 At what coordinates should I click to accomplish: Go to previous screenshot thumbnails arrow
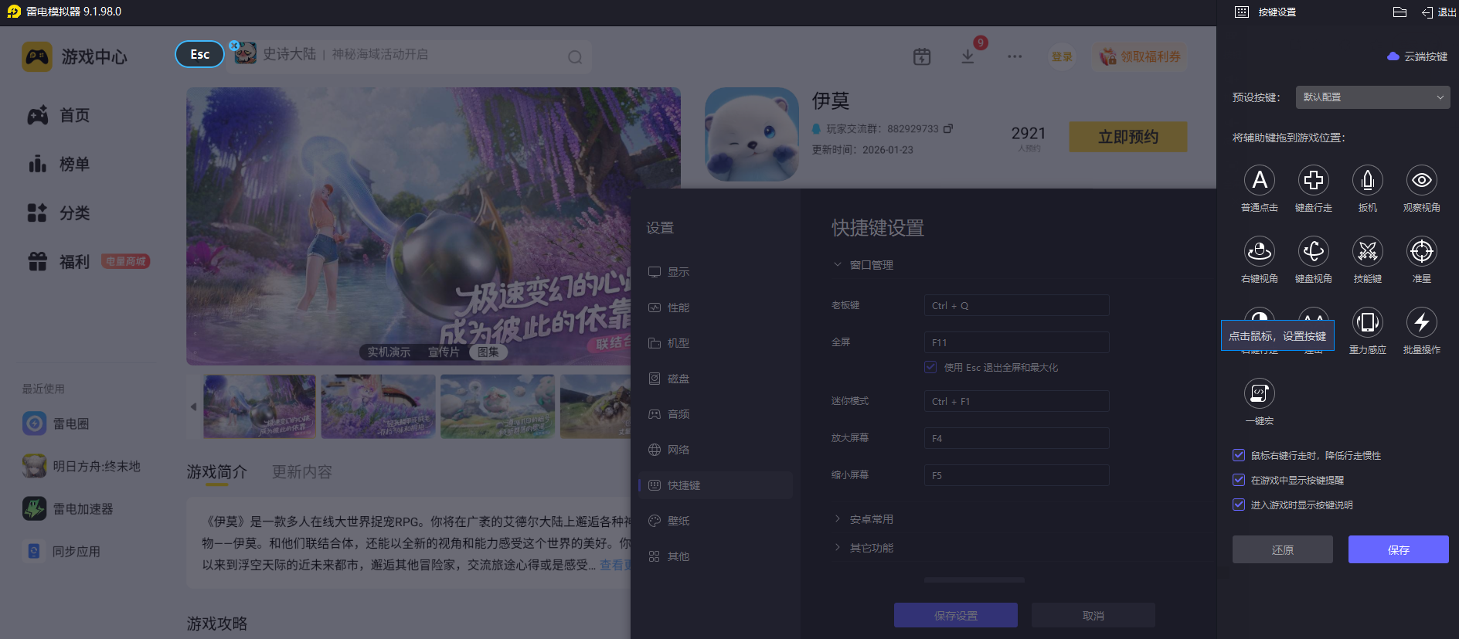coord(193,406)
